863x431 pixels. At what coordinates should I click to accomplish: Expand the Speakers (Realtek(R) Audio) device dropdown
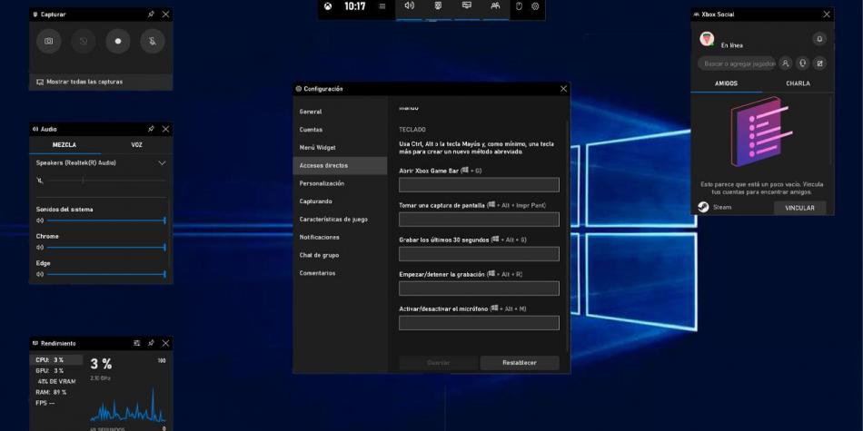(162, 163)
